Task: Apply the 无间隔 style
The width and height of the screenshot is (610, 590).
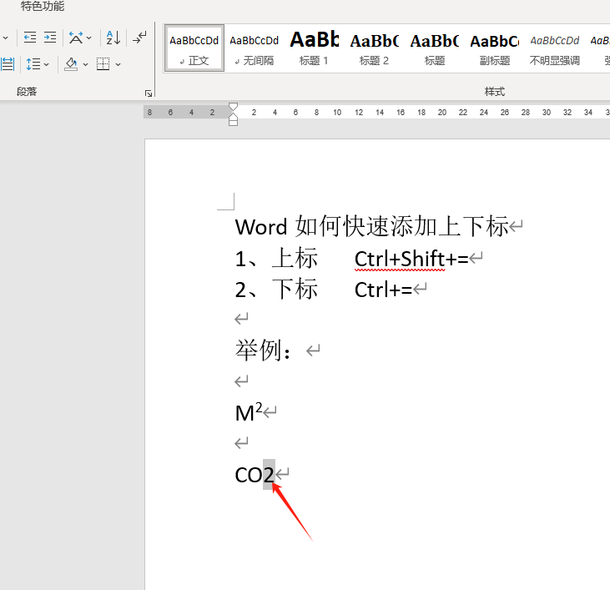Action: click(254, 48)
